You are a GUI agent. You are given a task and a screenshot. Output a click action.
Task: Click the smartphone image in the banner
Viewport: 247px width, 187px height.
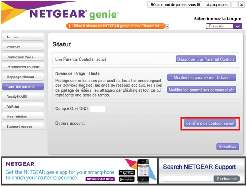[143, 171]
